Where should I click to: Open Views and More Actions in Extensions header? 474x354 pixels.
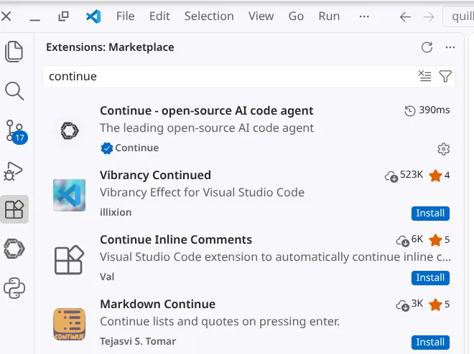tap(450, 47)
